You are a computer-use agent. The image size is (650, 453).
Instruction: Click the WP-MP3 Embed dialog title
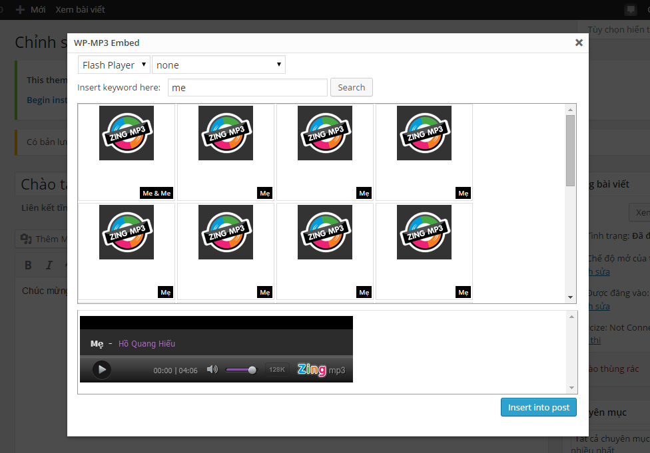(x=107, y=43)
